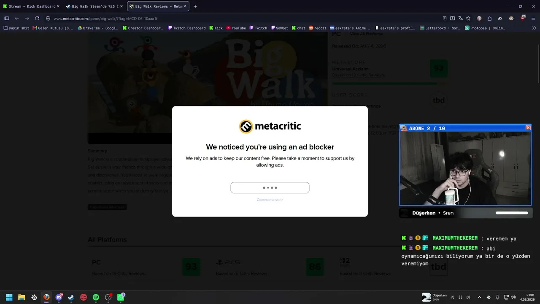Click the microphone icon in the system tray

pos(497,297)
